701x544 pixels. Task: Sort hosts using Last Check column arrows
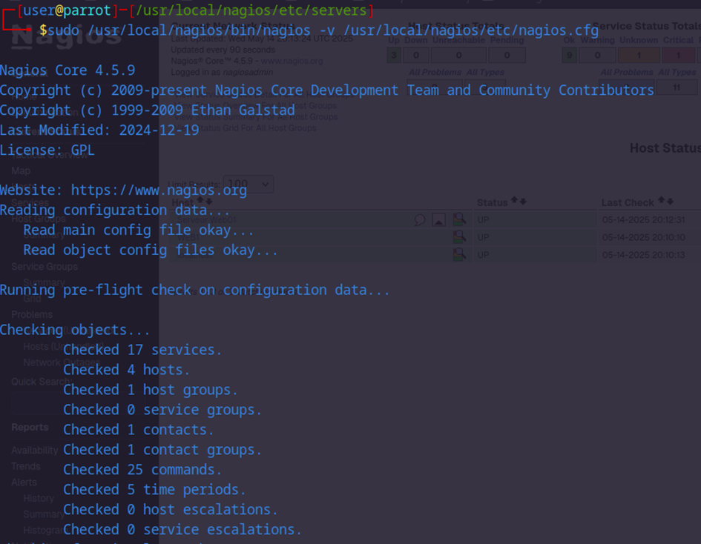coord(665,202)
